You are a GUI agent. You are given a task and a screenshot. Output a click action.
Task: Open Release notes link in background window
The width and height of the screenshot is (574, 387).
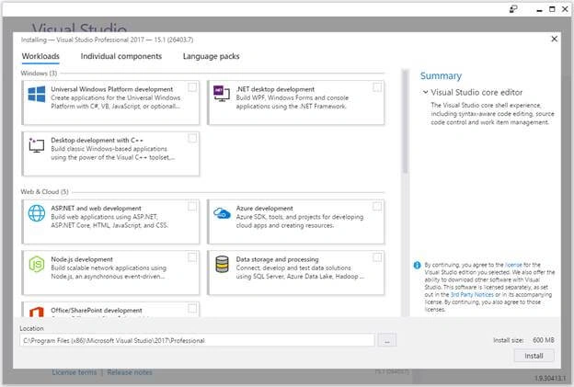click(x=130, y=372)
